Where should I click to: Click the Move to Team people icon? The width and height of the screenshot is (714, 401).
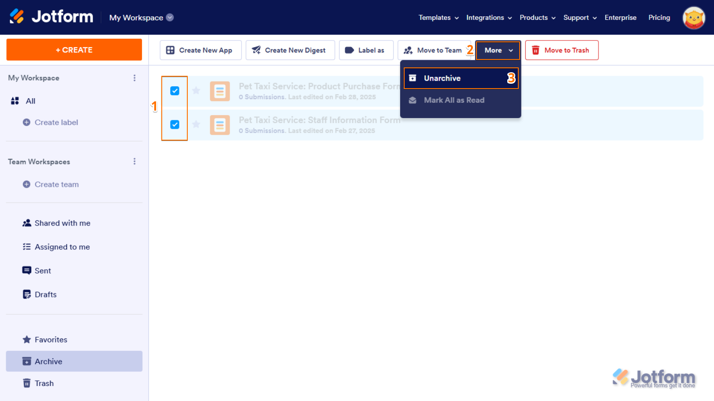coord(408,50)
